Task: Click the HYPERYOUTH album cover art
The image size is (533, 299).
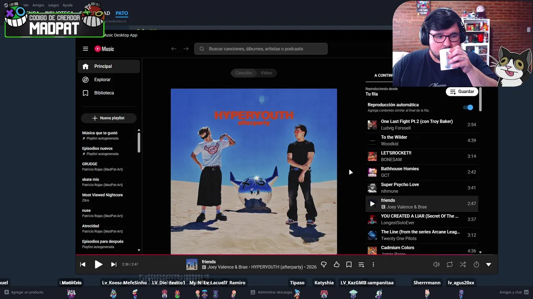Action: click(x=254, y=171)
